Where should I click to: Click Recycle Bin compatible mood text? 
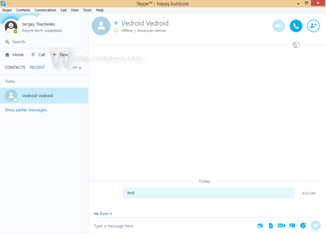pos(42,30)
